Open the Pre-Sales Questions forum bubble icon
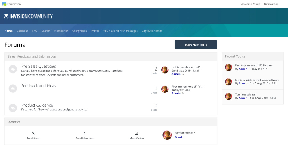The image size is (288, 145). pyautogui.click(x=13, y=69)
